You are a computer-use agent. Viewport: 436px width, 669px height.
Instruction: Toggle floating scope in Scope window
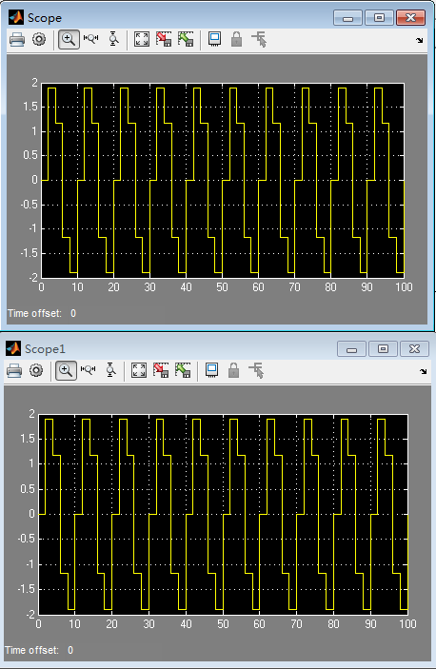tap(214, 39)
